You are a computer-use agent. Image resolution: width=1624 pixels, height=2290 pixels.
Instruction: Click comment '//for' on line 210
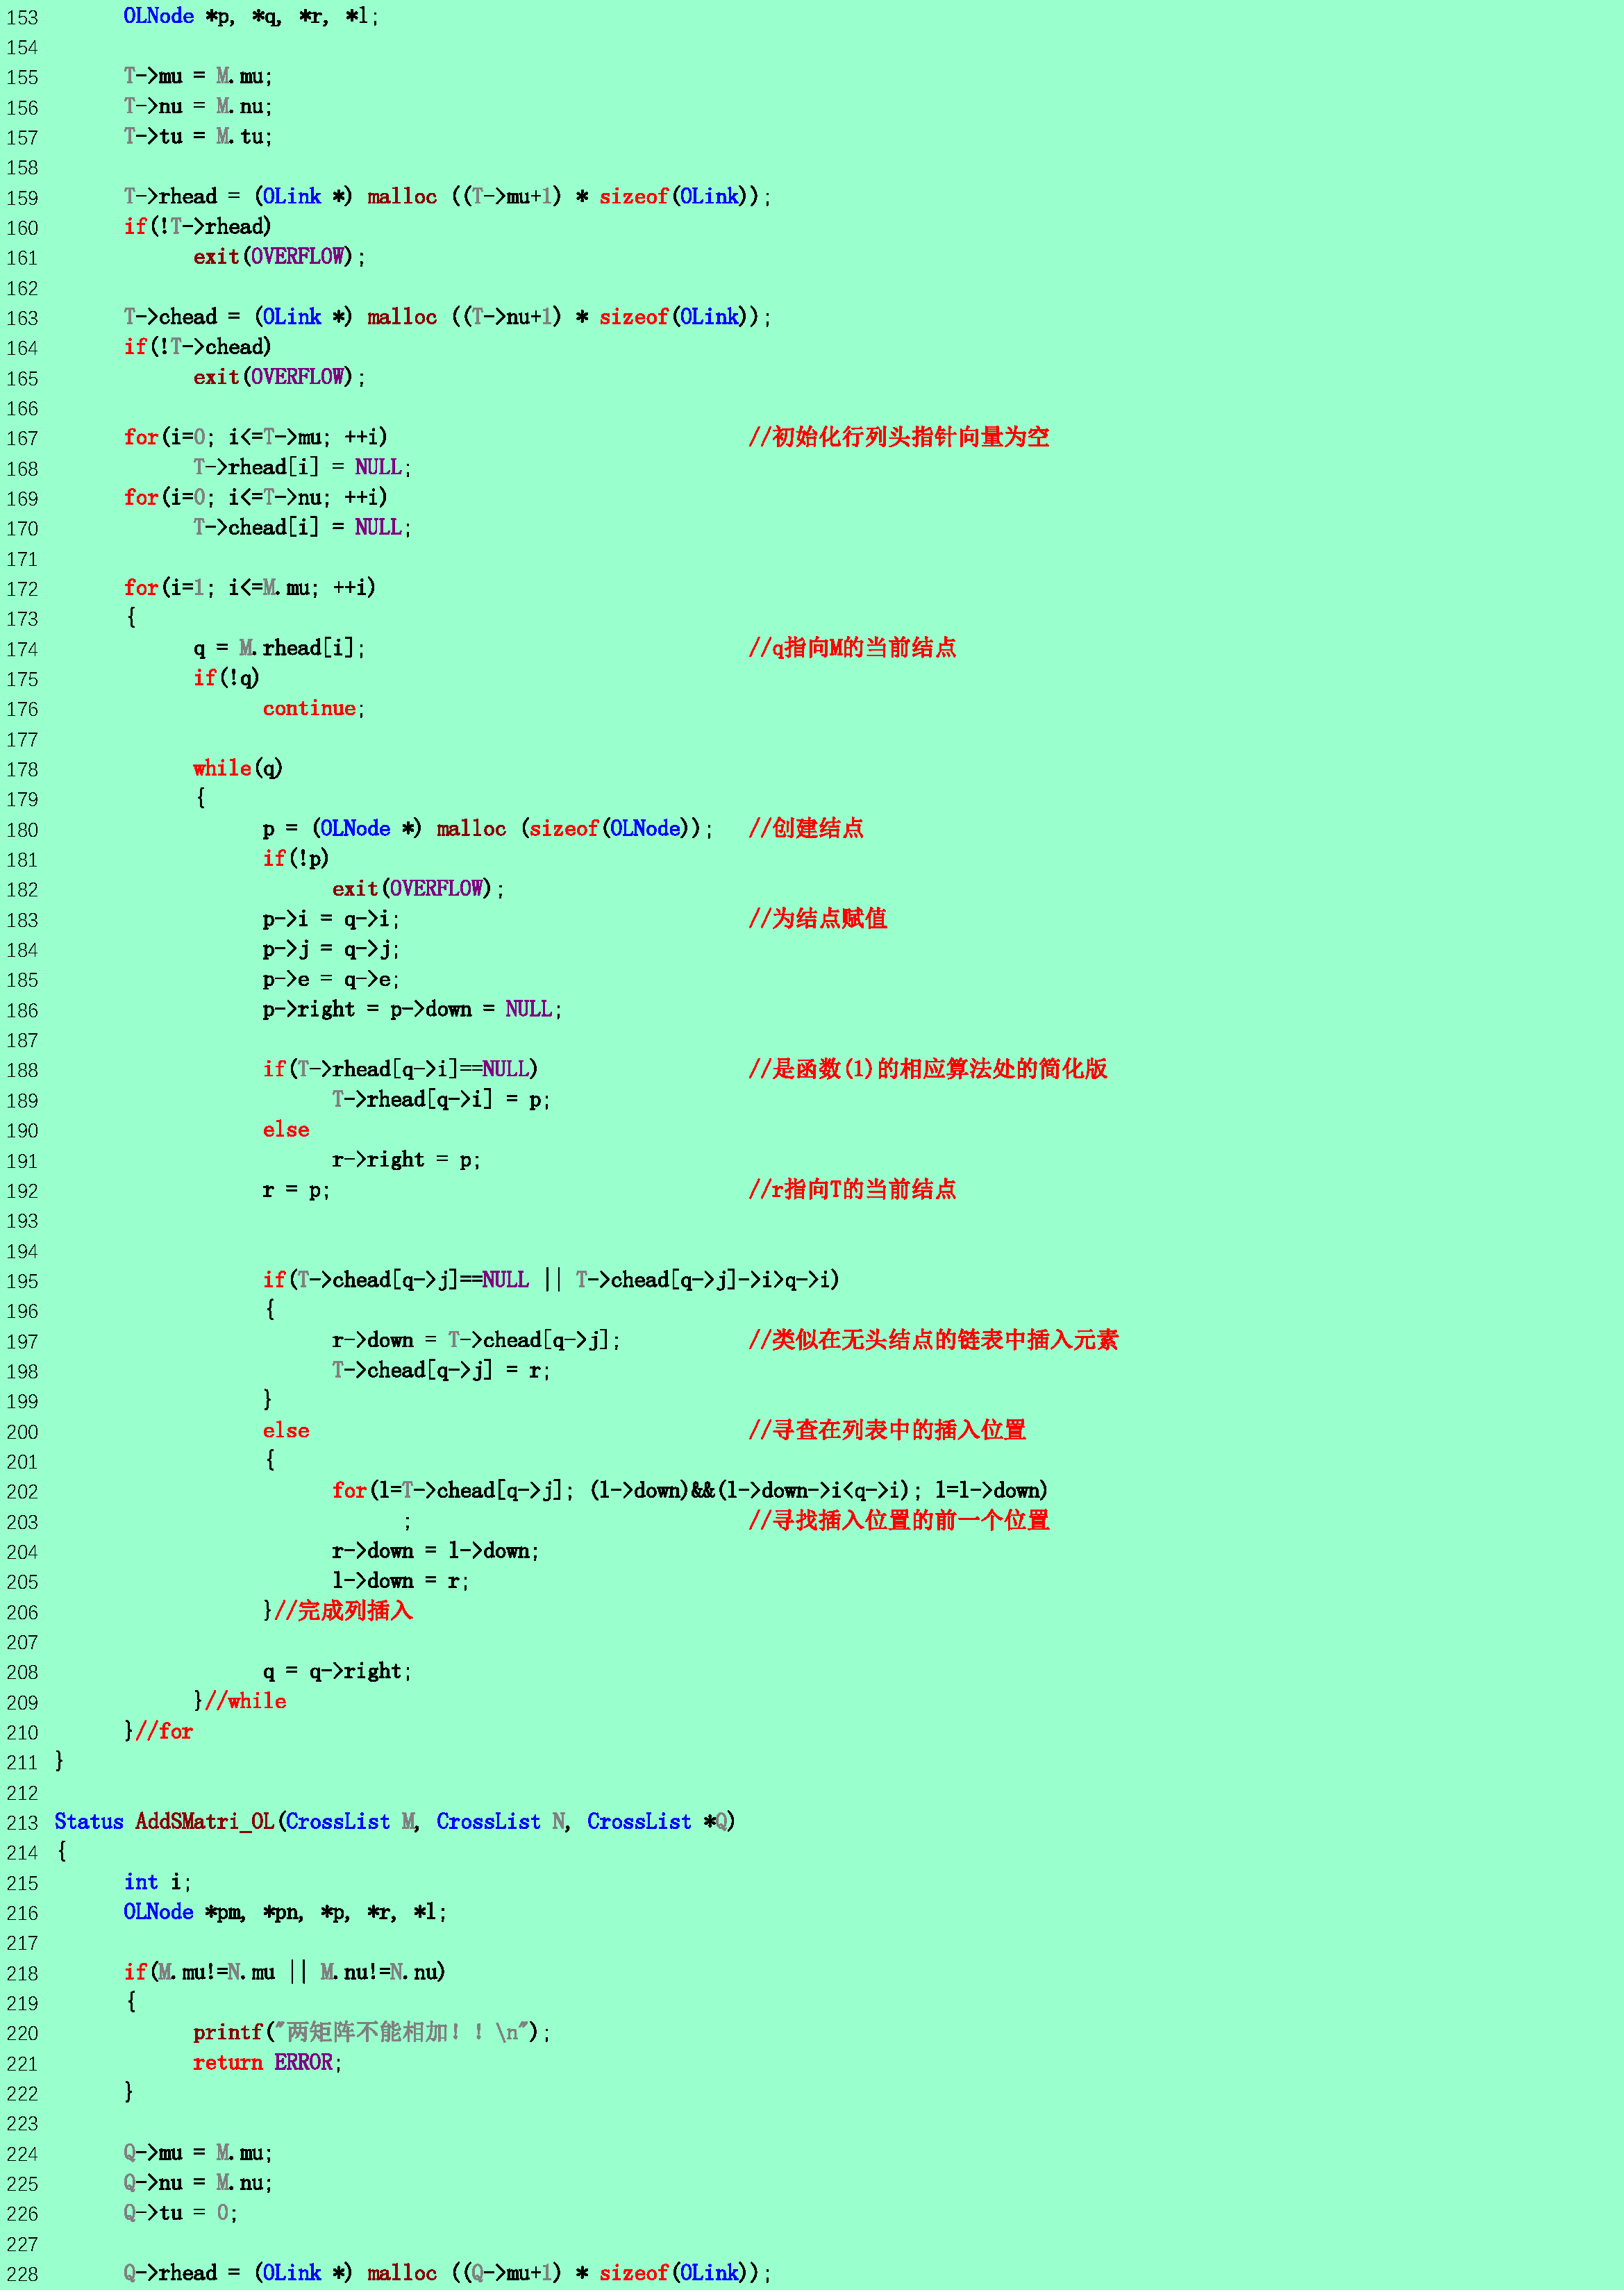pyautogui.click(x=164, y=1731)
